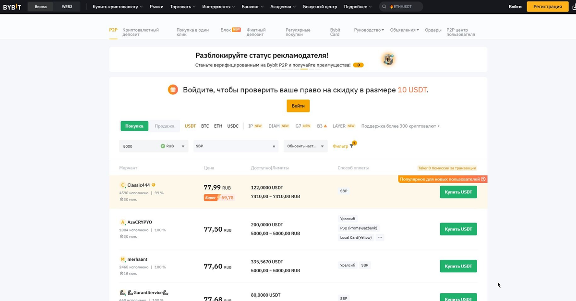Click the yellow Войти button
The height and width of the screenshot is (301, 576).
[298, 106]
